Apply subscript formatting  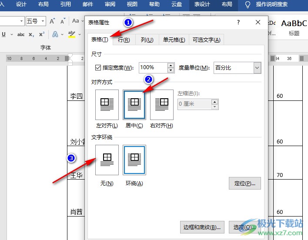[x=31, y=35]
